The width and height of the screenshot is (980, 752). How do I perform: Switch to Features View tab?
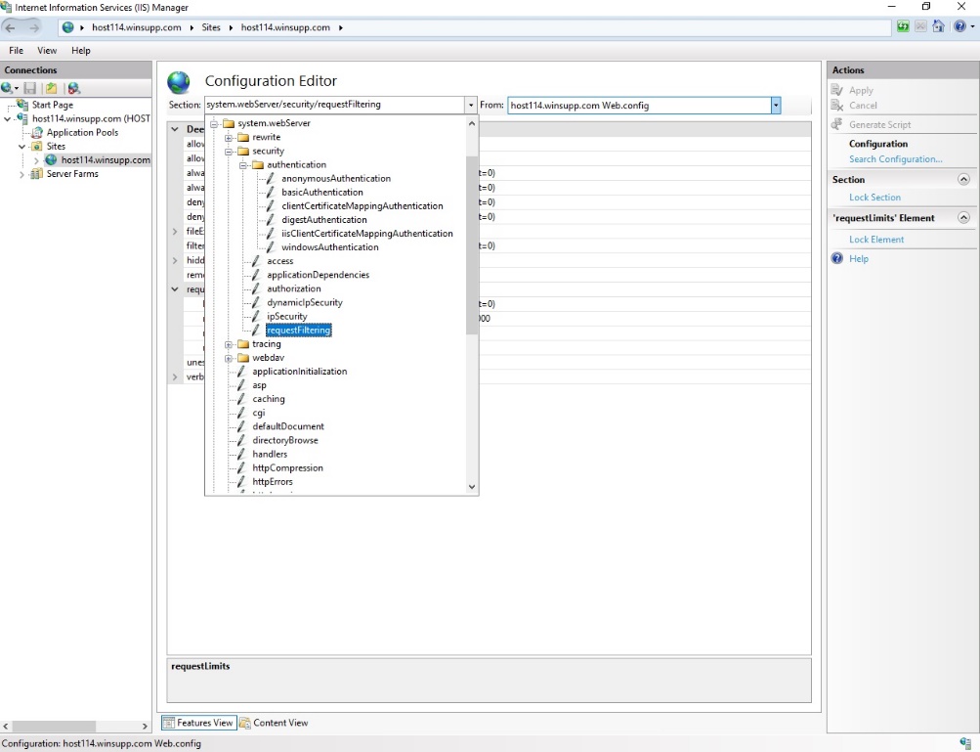pyautogui.click(x=198, y=723)
